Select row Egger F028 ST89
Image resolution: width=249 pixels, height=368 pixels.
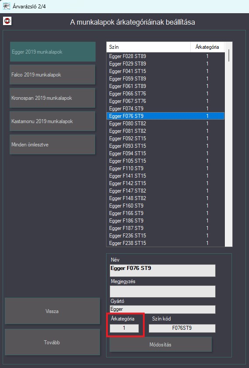(165, 56)
